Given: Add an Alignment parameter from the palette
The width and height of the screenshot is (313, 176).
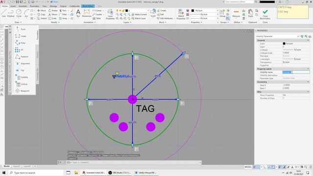Looking at the screenshot, I should (23, 64).
